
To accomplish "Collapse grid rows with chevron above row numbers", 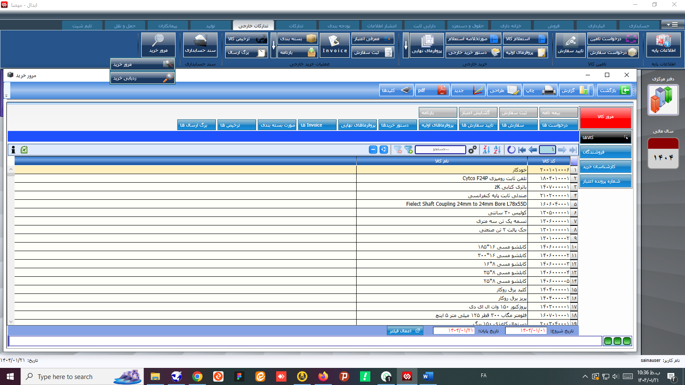I will [x=11, y=169].
